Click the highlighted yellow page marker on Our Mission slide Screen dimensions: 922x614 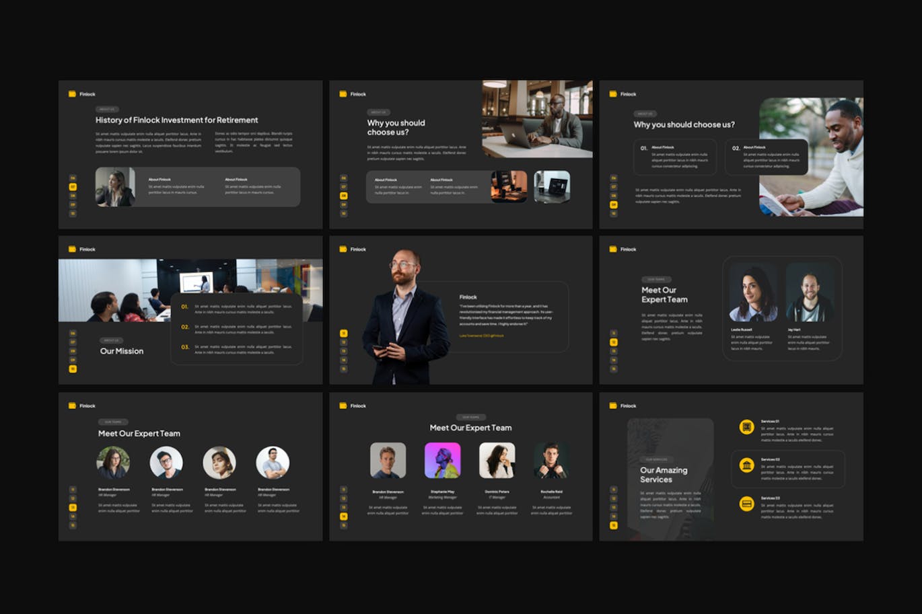pyautogui.click(x=73, y=369)
